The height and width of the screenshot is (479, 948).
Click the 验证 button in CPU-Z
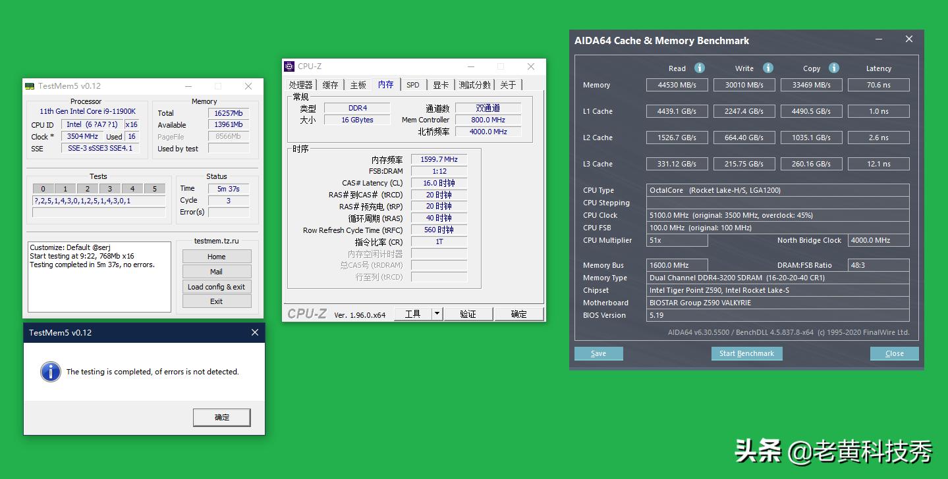(468, 314)
